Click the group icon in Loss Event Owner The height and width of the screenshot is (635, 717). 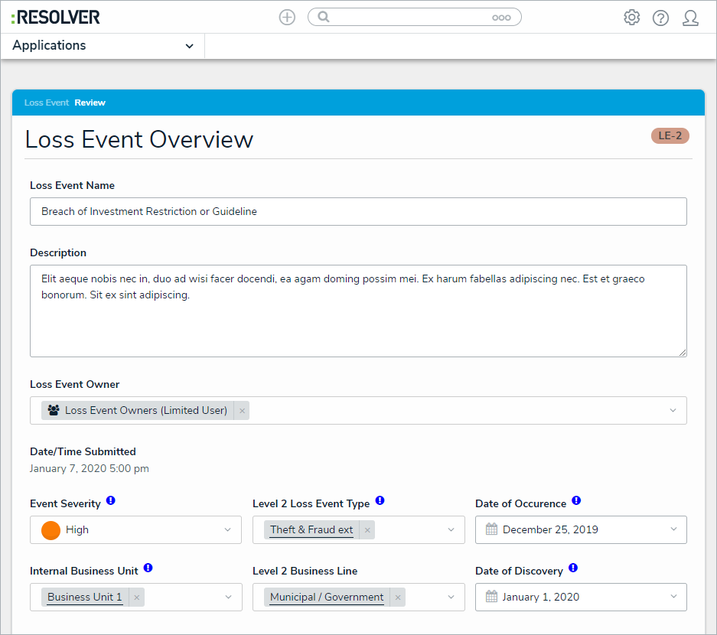point(54,410)
